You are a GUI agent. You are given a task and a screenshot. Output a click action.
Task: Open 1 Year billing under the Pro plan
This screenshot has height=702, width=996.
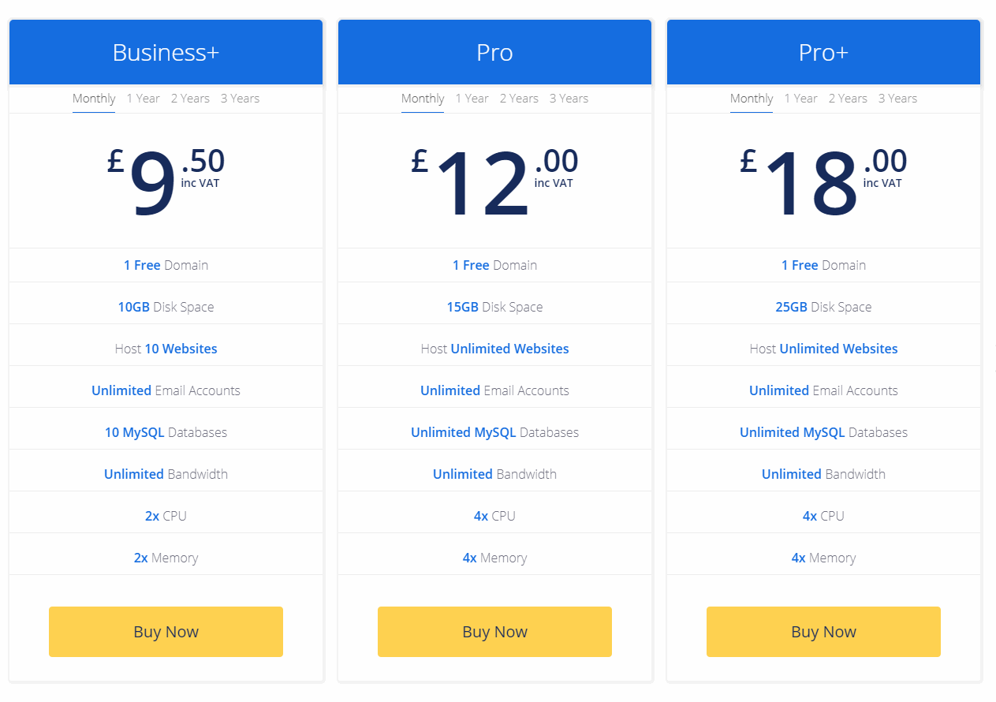(472, 98)
